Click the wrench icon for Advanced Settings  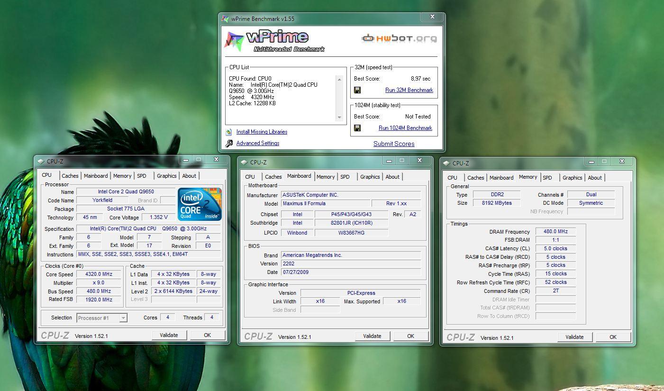[x=229, y=143]
